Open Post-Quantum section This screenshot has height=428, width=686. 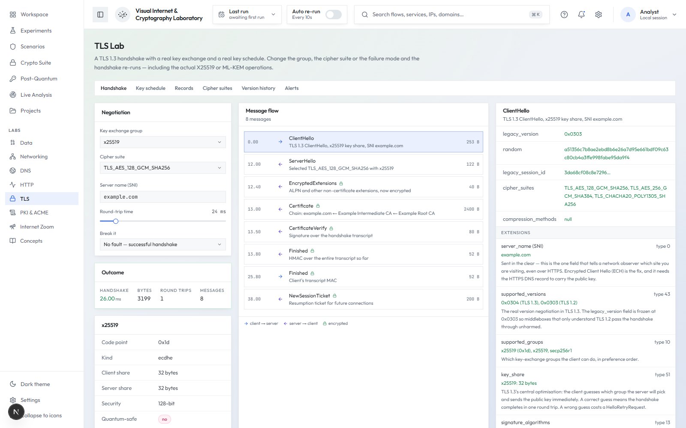[x=42, y=79]
